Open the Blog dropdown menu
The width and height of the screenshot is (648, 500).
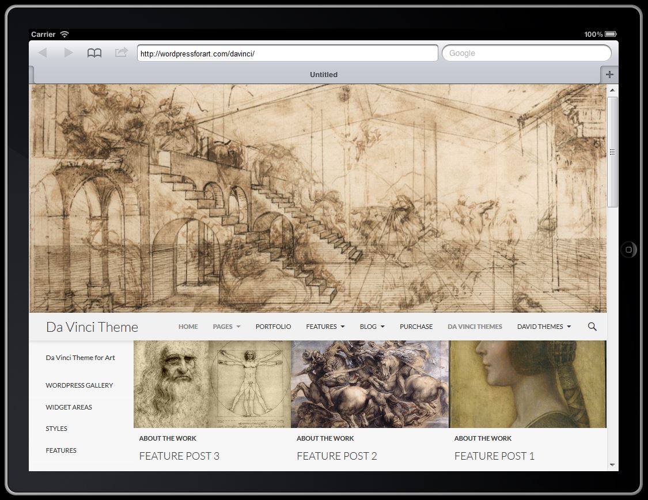pyautogui.click(x=372, y=327)
